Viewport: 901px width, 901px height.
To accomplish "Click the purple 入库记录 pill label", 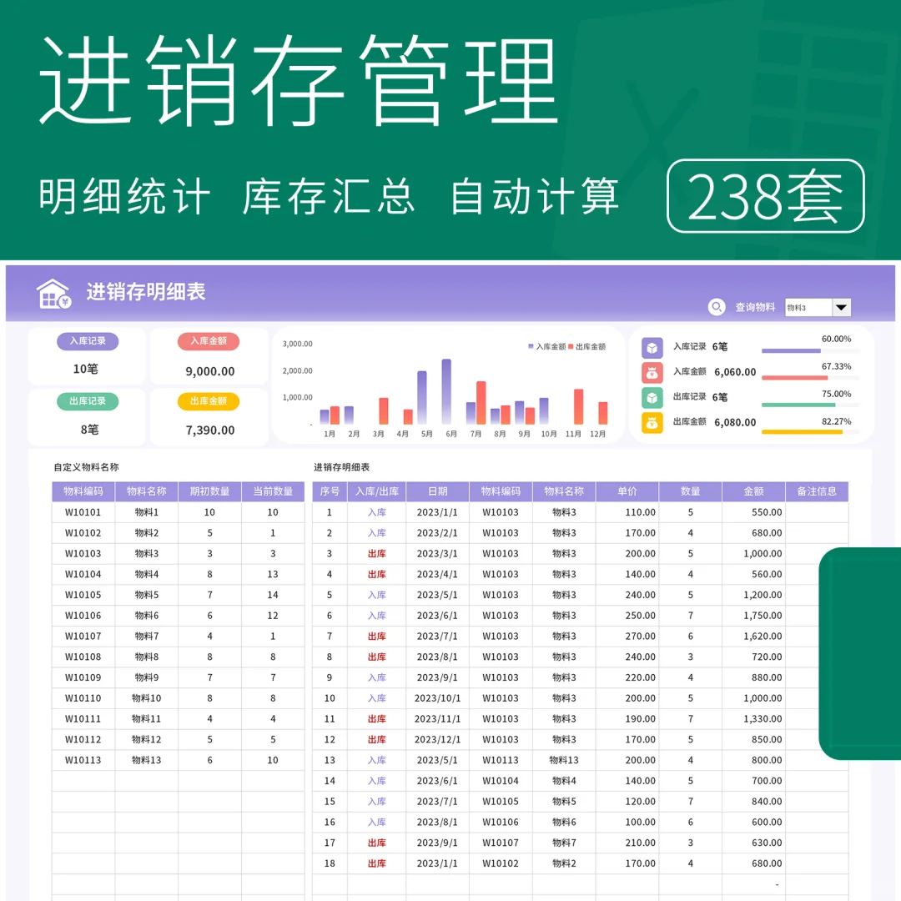I will coord(88,341).
